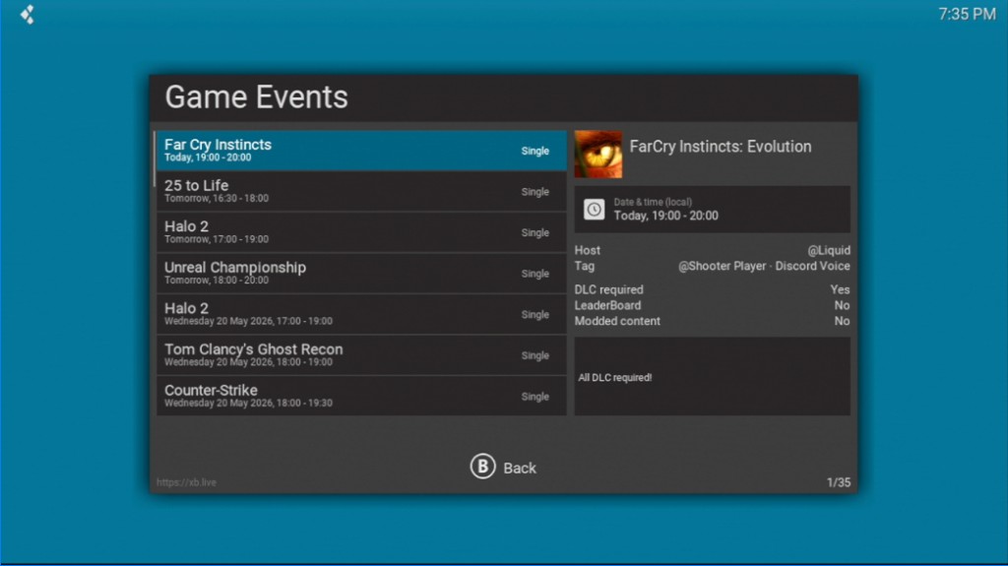The image size is (1008, 566).
Task: Click the All DLC required! description
Action: pos(614,378)
